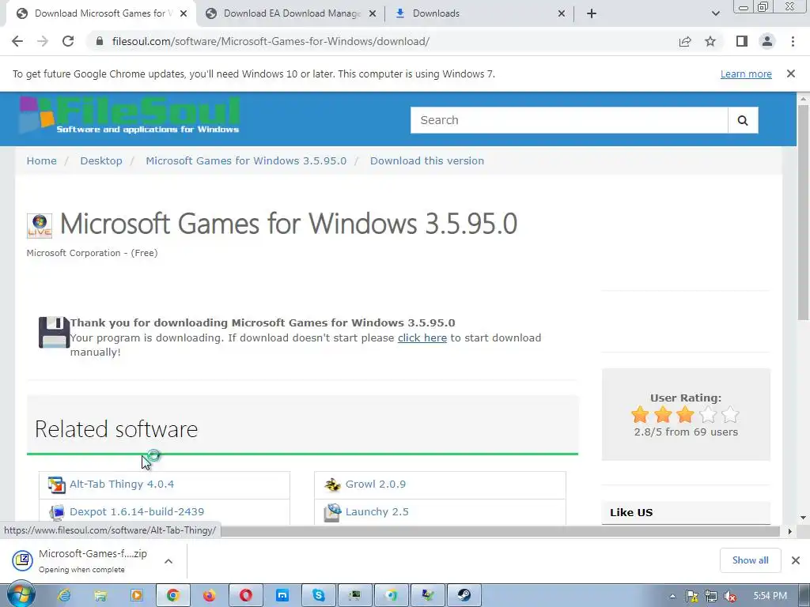Switch to the Download EA Download Manager tab
The height and width of the screenshot is (607, 810).
[292, 13]
